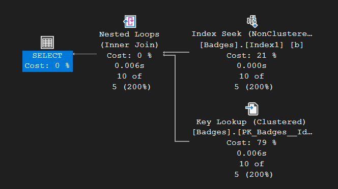Viewport: 338px width, 189px height.
Task: Click the '[Badges].[PK_Badges__Id…' text
Action: coord(252,132)
